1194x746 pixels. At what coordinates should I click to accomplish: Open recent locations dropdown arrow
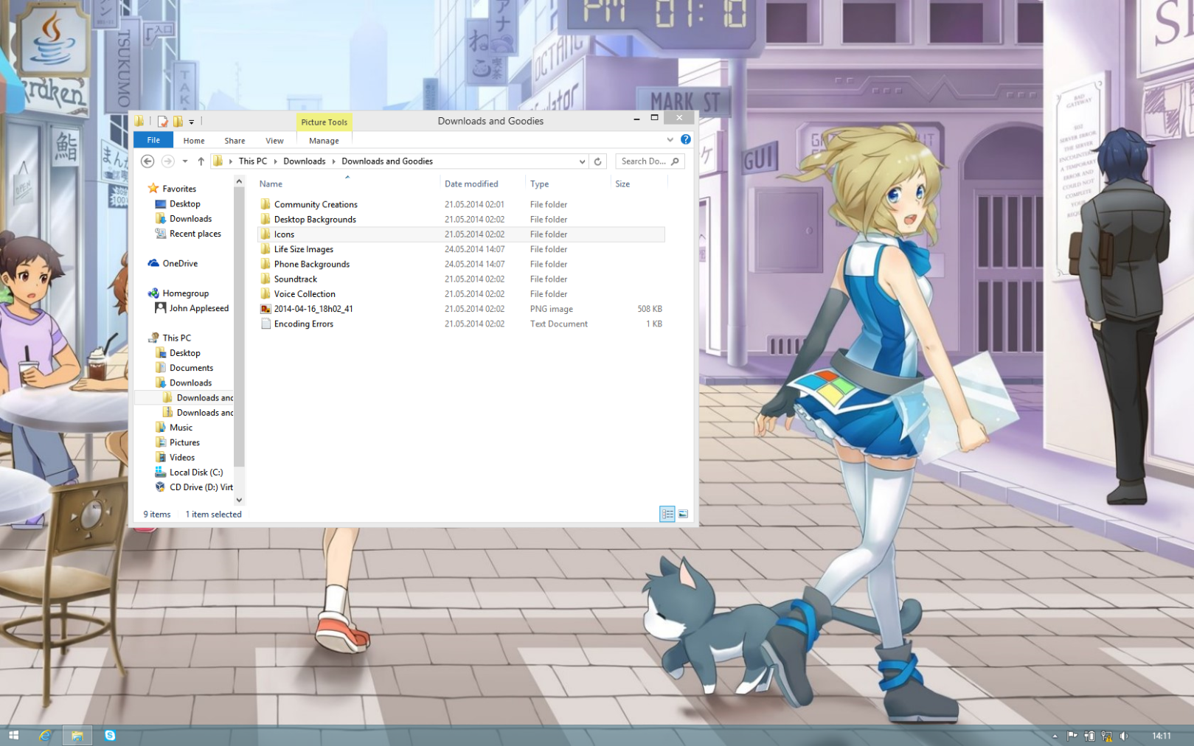point(185,161)
